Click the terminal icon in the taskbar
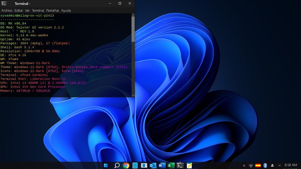This screenshot has width=301, height=169. [x=180, y=165]
